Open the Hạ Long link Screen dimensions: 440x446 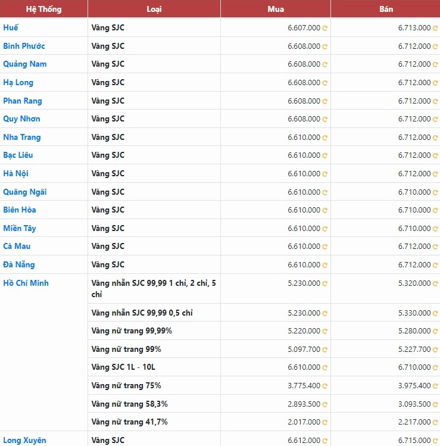pyautogui.click(x=18, y=83)
